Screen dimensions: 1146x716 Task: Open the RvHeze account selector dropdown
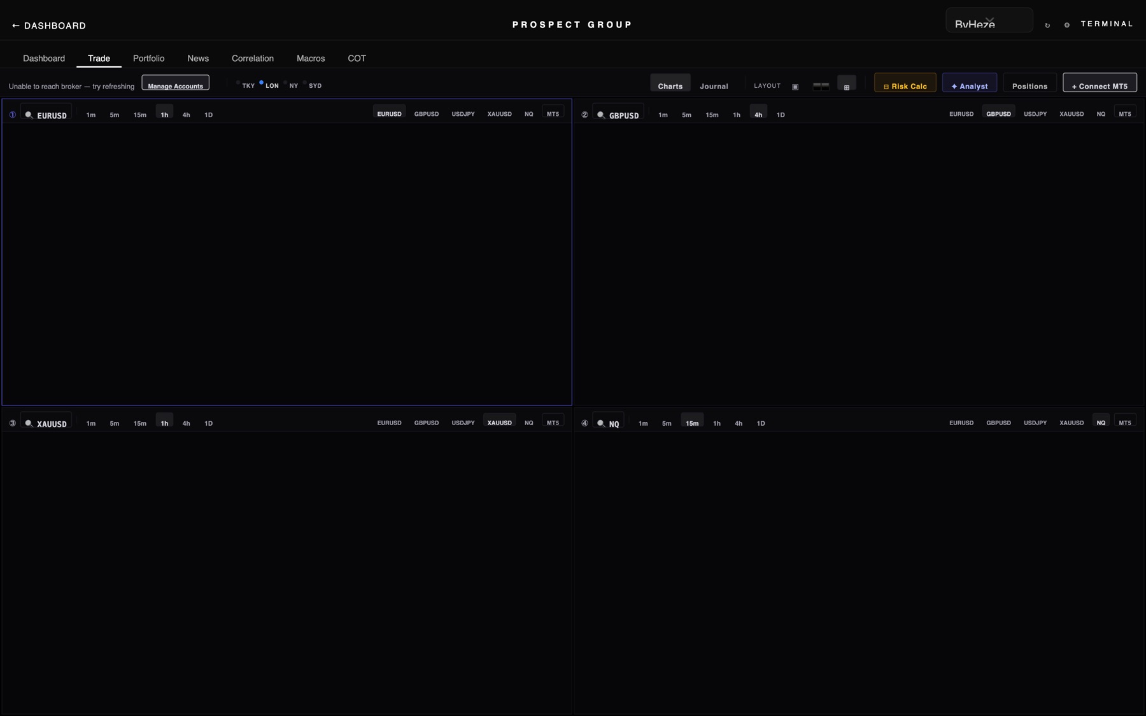click(989, 20)
